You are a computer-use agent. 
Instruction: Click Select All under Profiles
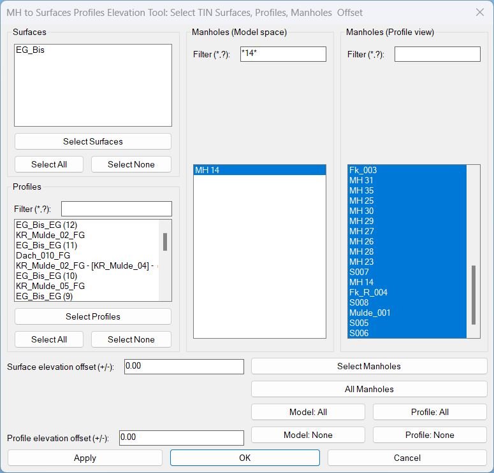(49, 339)
